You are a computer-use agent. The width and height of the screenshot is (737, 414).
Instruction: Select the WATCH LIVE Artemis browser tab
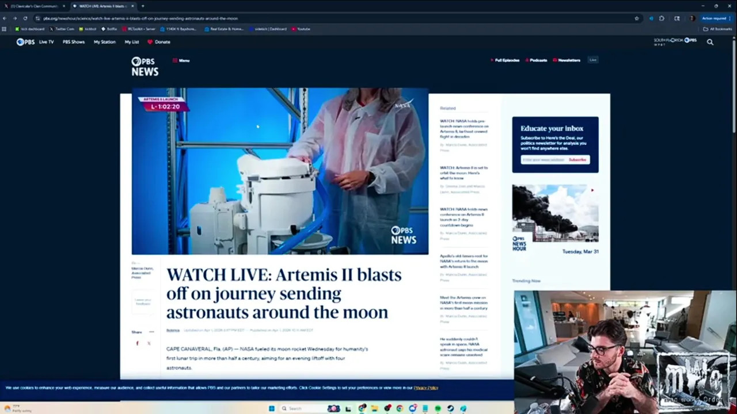tap(103, 6)
